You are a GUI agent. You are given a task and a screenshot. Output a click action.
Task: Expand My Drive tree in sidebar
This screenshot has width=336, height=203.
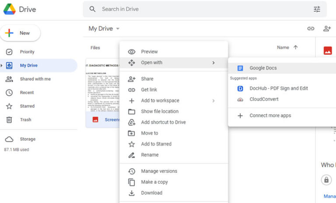coord(2,66)
